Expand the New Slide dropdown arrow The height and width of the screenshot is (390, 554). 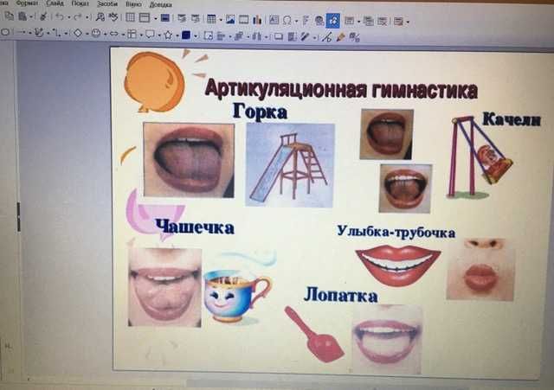tap(358, 22)
